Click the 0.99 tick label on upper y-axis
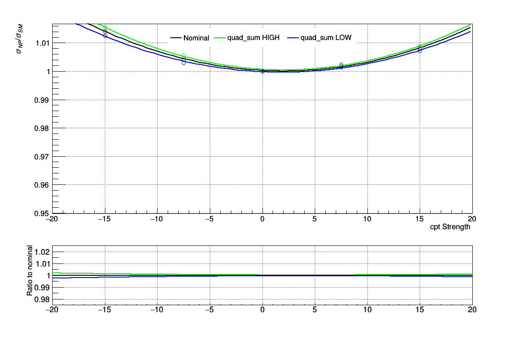The image size is (525, 339). pos(42,100)
